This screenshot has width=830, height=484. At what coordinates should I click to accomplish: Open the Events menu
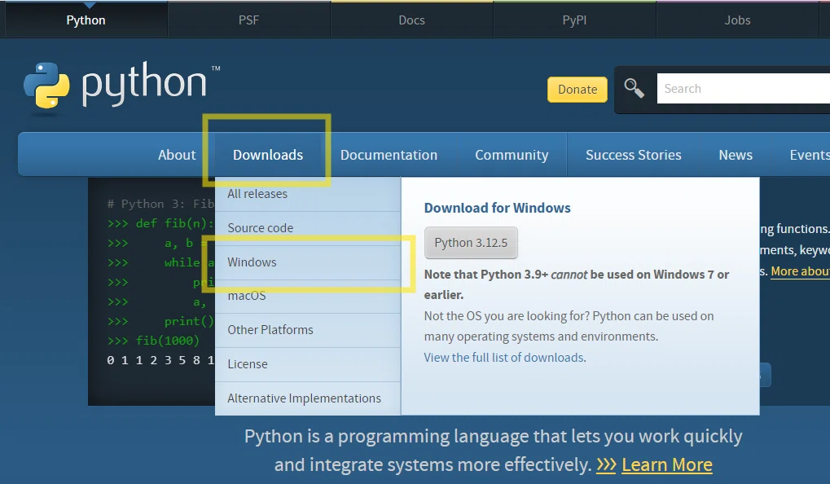pyautogui.click(x=810, y=155)
